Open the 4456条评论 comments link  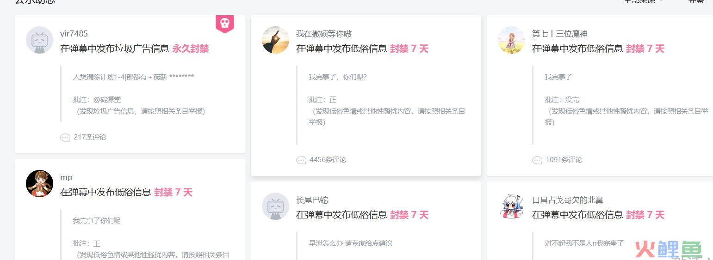click(x=328, y=160)
